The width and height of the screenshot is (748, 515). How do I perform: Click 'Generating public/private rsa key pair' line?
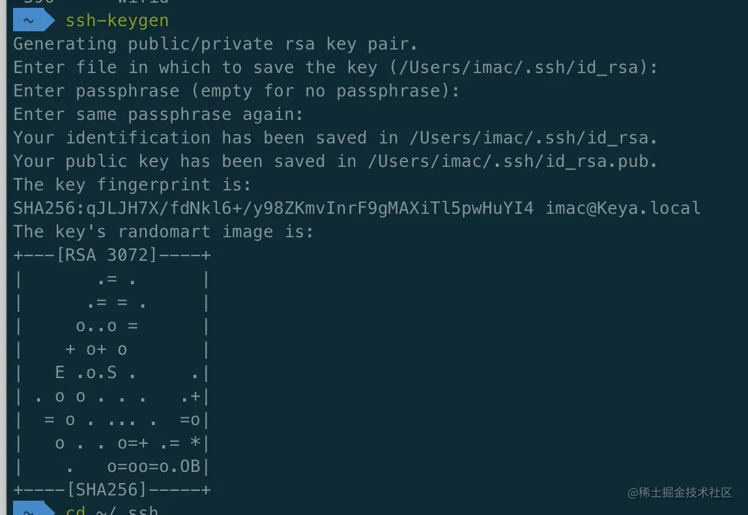click(x=215, y=44)
